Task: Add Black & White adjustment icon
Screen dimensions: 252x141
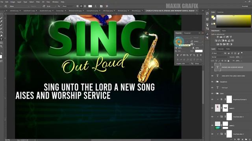Action: (222, 41)
